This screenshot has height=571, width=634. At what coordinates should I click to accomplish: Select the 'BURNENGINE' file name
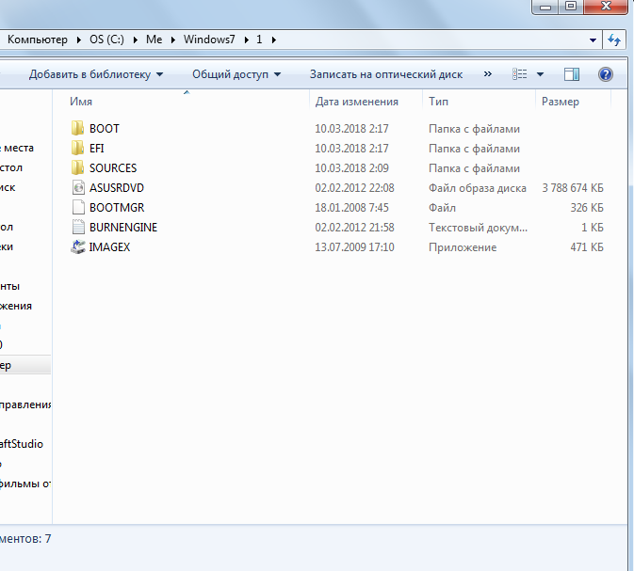coord(123,228)
